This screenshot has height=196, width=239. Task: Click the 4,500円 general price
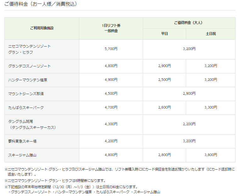tap(111, 93)
